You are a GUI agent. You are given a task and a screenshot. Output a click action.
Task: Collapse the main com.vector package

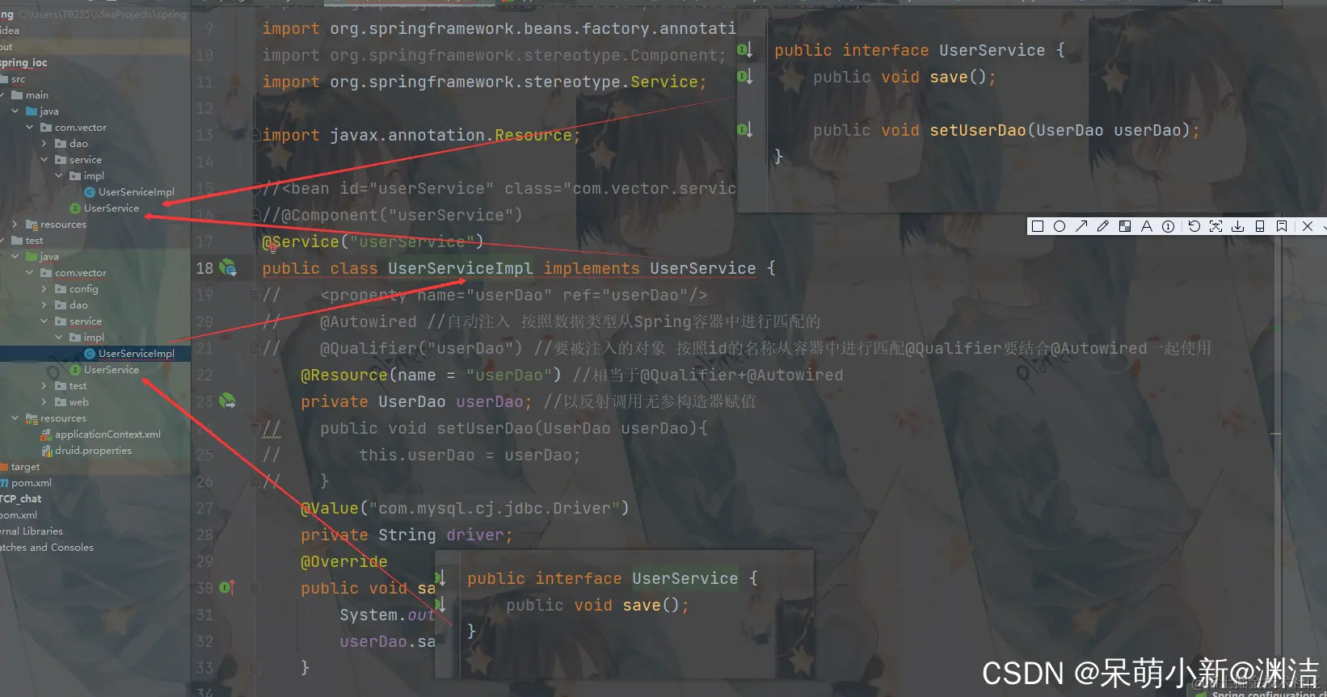(x=29, y=128)
